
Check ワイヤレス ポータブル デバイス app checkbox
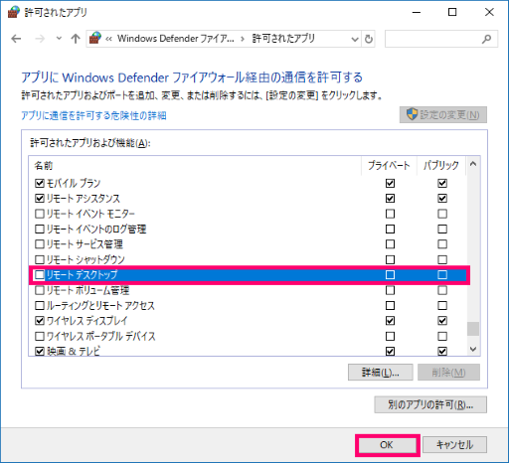[40, 336]
